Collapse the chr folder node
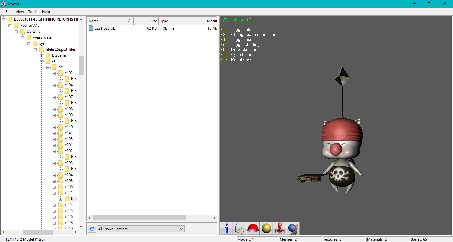 point(41,61)
